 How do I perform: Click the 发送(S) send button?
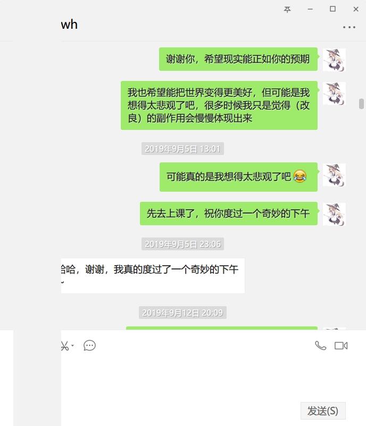[323, 411]
